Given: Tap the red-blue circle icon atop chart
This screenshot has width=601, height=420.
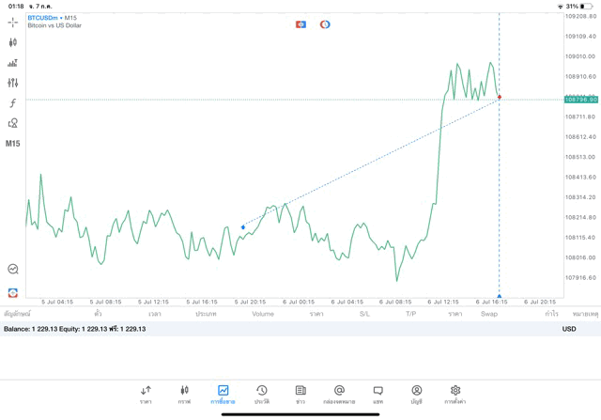Looking at the screenshot, I should point(325,24).
